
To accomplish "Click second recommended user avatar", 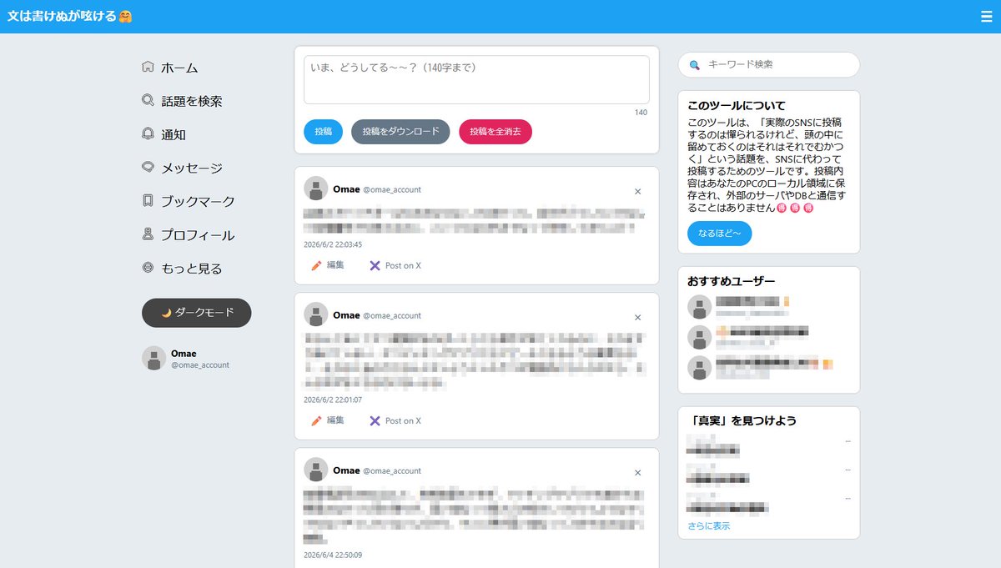I will click(699, 337).
